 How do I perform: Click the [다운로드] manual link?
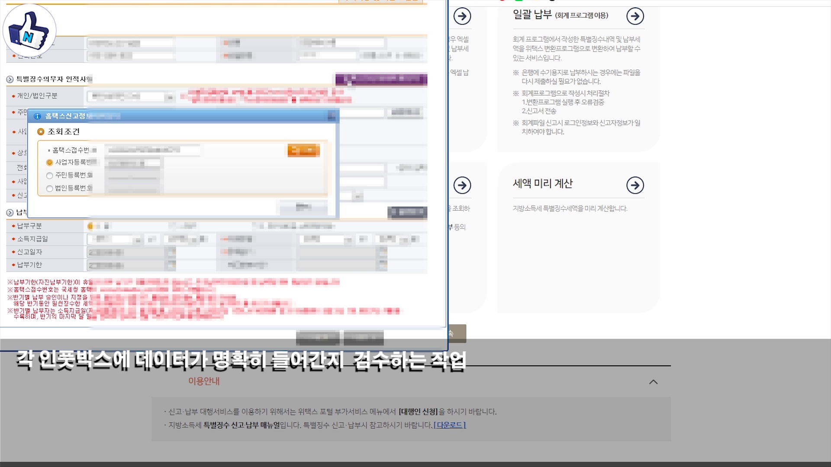tap(449, 425)
